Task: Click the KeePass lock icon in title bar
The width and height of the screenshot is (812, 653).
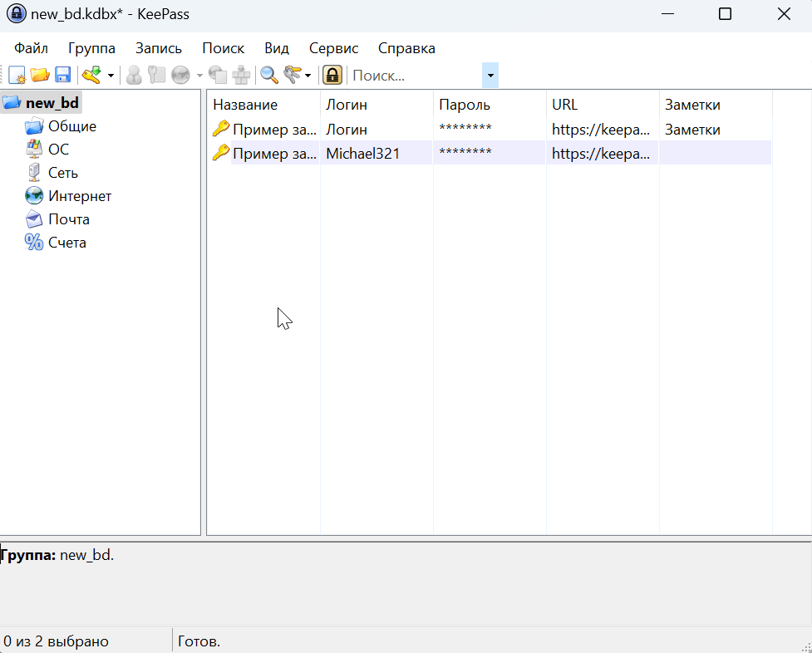Action: (x=16, y=14)
